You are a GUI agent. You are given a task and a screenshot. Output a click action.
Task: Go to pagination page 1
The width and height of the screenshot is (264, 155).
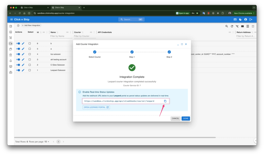coord(58,142)
